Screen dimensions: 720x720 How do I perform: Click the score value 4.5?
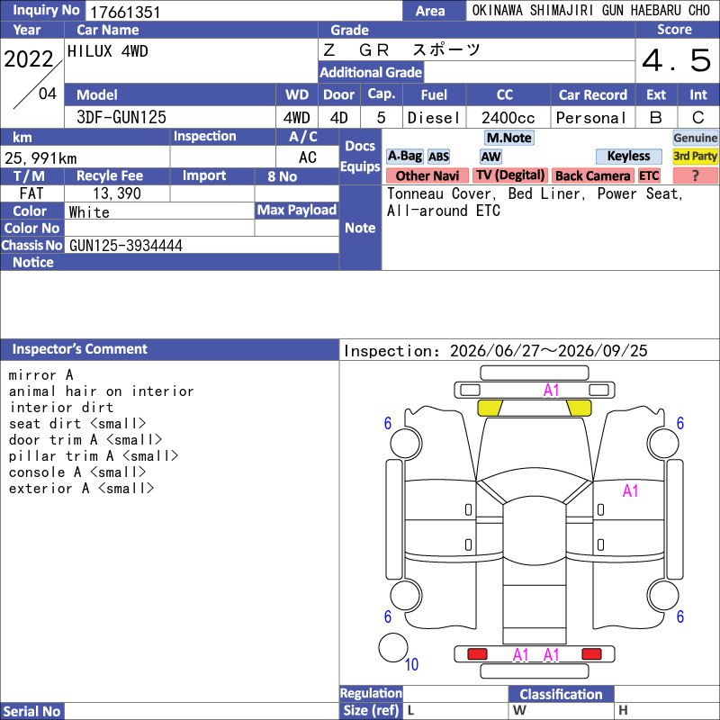(x=677, y=60)
